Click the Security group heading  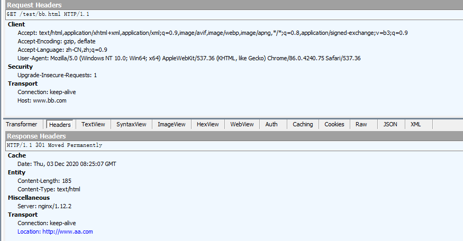tap(20, 67)
